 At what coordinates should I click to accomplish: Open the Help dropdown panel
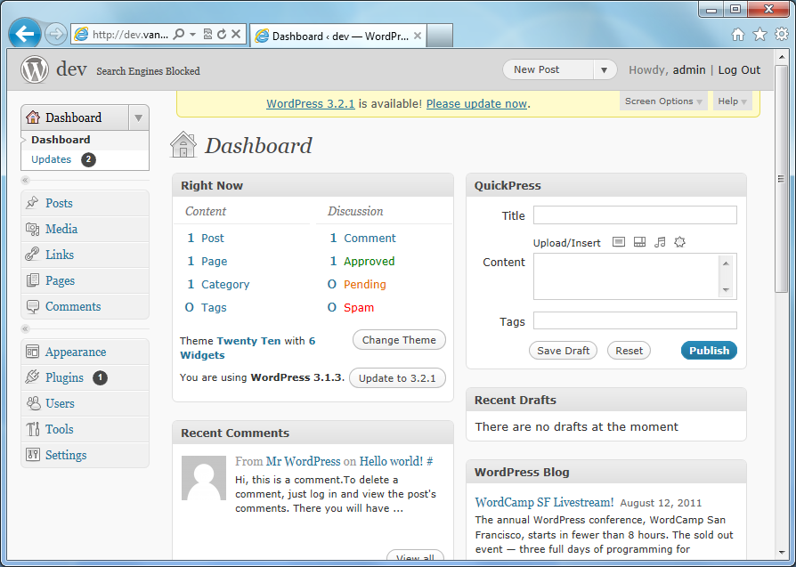(x=732, y=101)
